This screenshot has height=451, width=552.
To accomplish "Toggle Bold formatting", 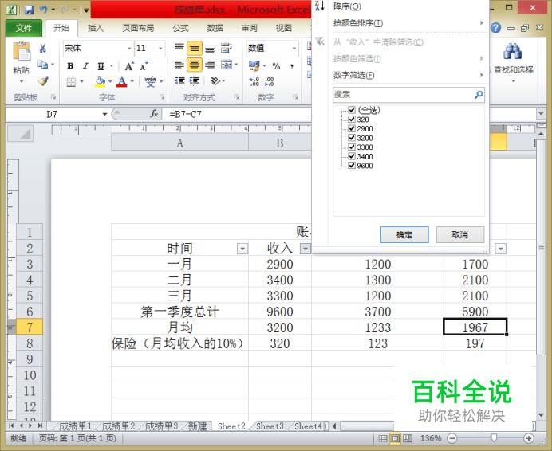I will (70, 66).
